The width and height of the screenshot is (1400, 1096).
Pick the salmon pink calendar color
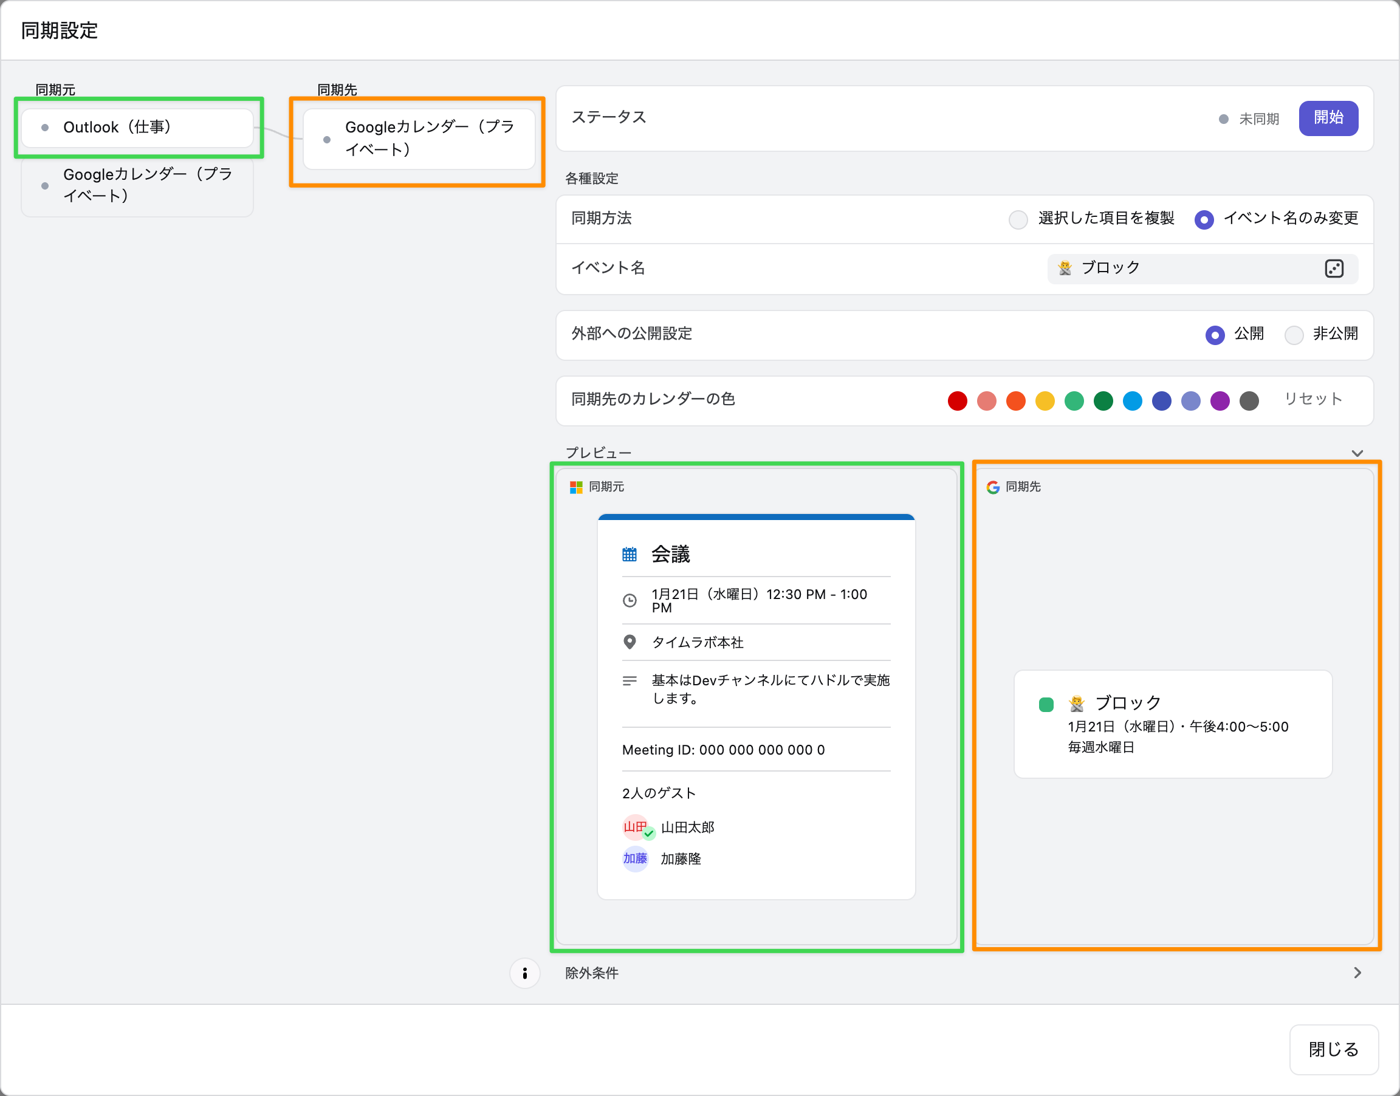987,401
